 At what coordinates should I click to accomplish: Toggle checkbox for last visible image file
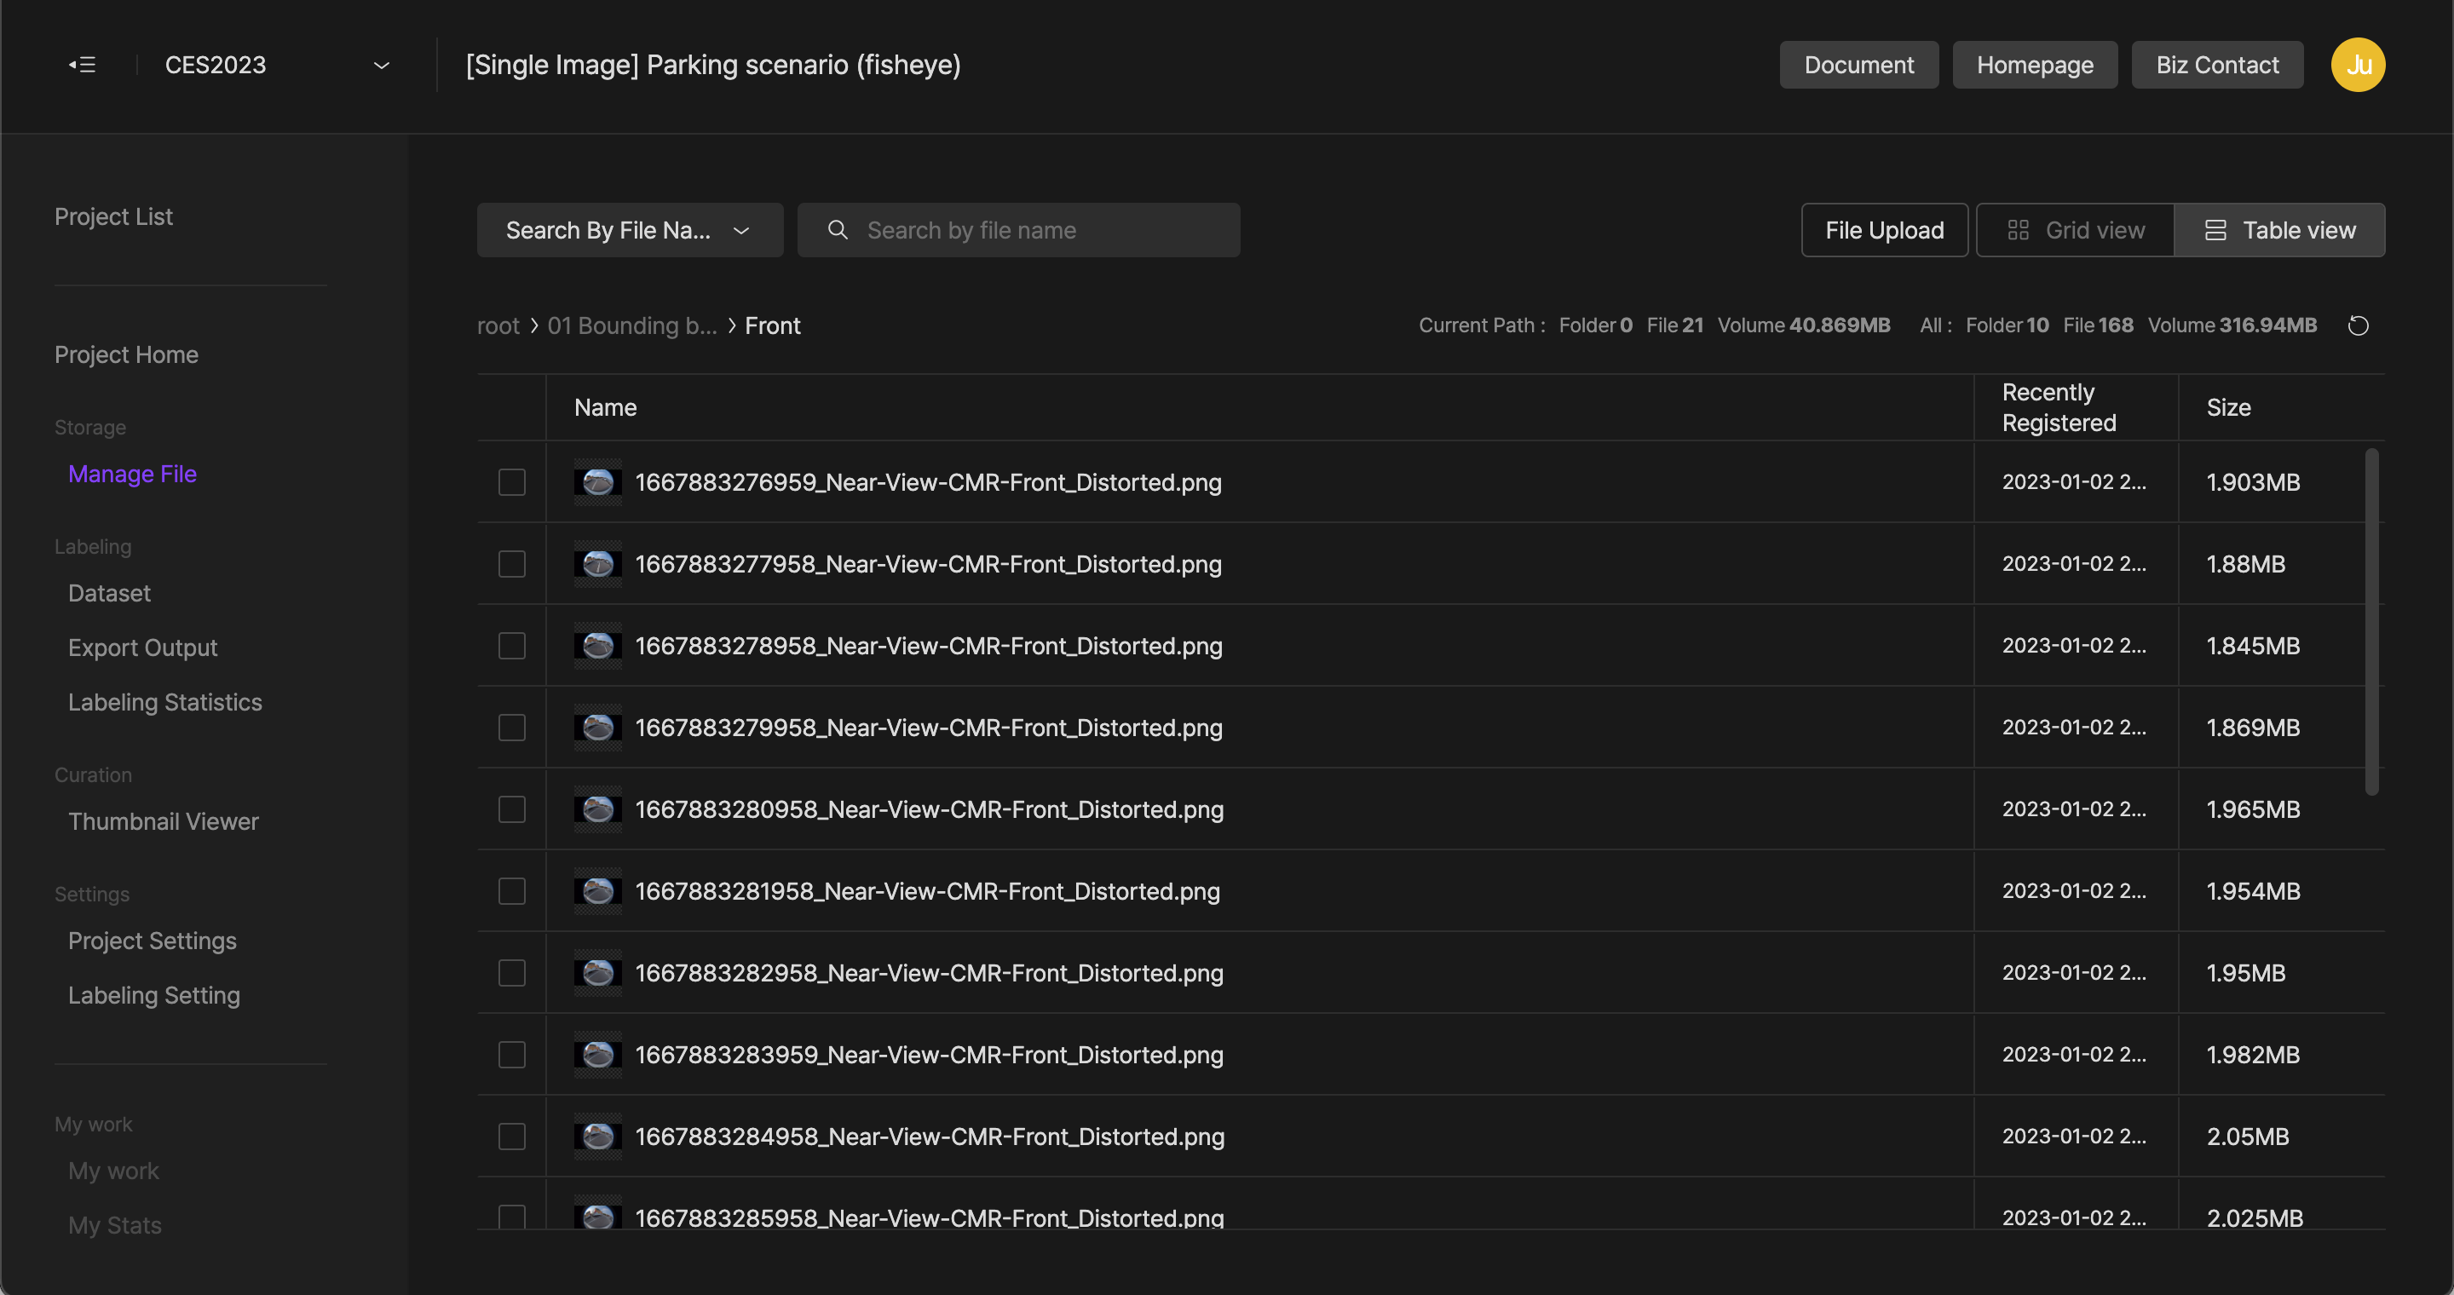[511, 1217]
